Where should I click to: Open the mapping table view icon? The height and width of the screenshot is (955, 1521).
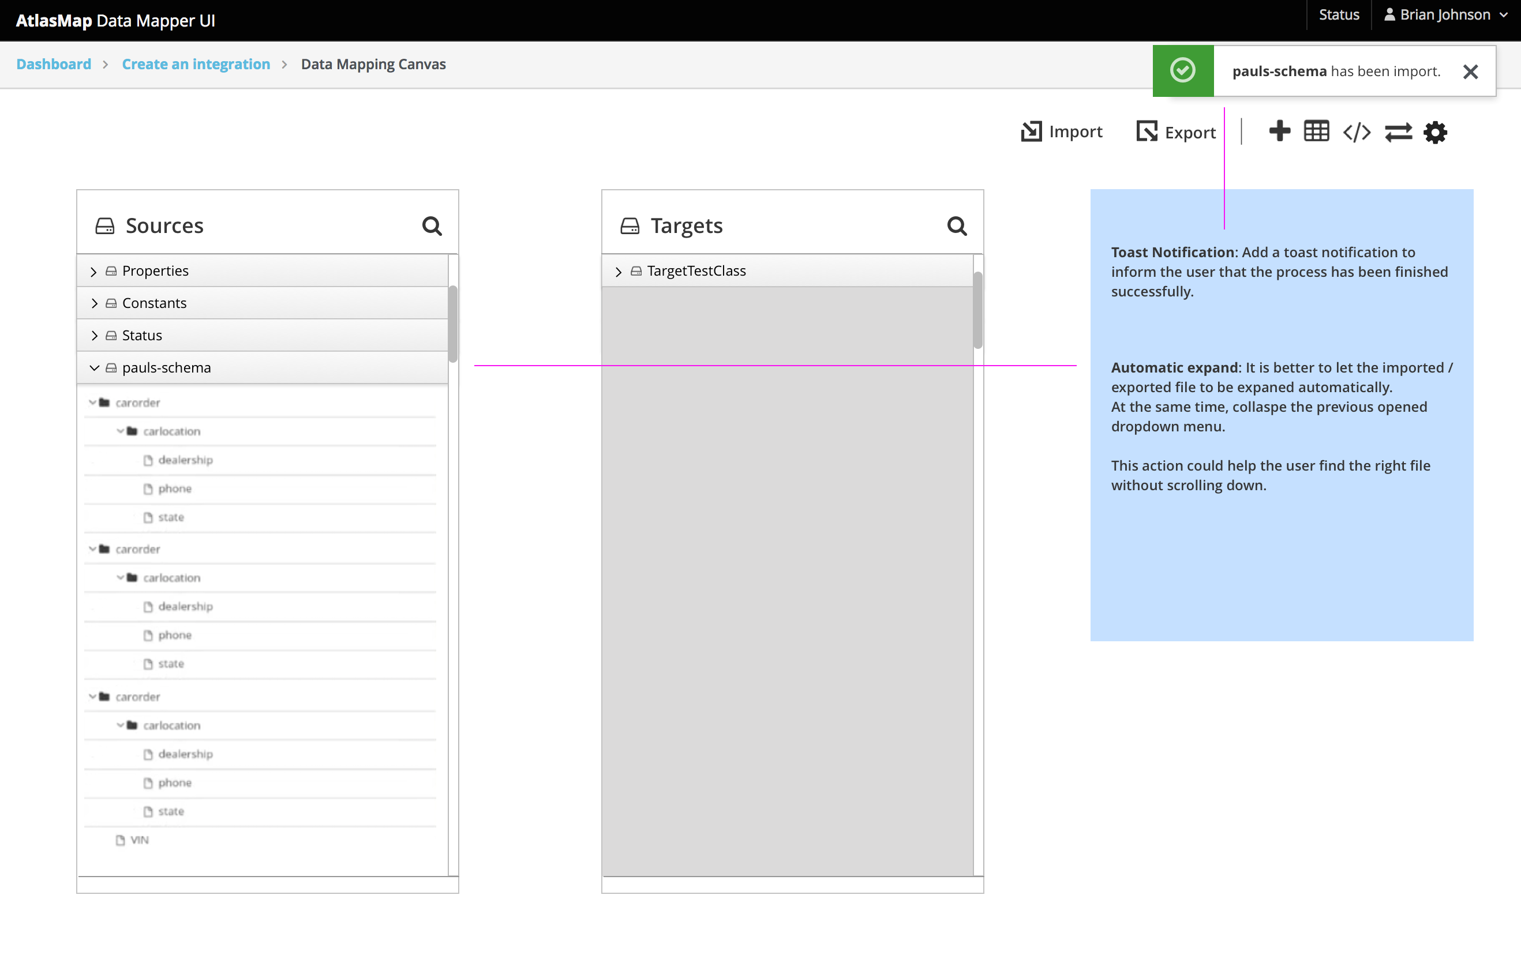pos(1317,132)
